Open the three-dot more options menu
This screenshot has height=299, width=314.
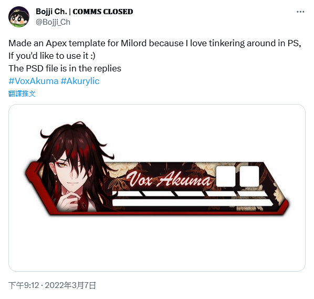300,12
